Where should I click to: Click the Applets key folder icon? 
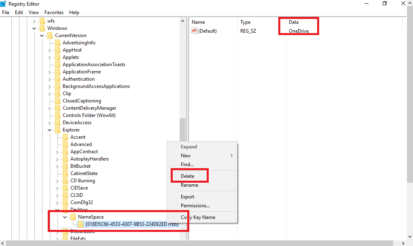58,57
